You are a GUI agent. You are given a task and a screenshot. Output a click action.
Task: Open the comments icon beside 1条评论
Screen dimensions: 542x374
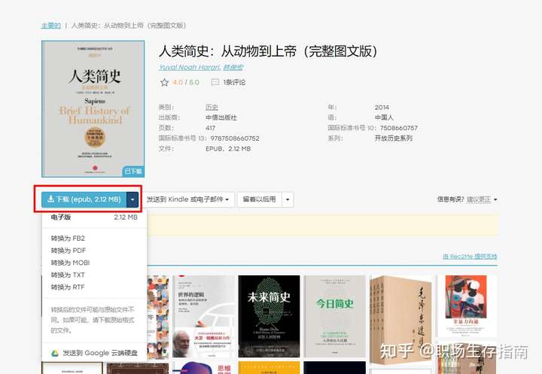click(215, 82)
